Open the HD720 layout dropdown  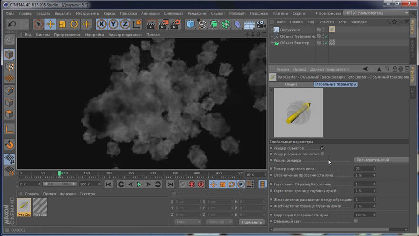point(376,13)
